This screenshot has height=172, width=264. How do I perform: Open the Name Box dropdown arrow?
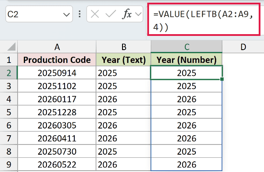coord(66,15)
